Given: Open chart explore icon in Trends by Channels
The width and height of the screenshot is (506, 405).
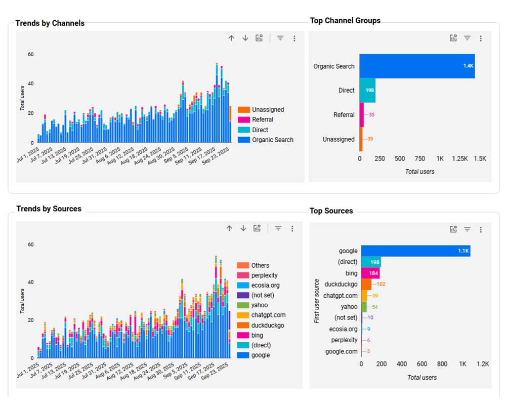Looking at the screenshot, I should tap(259, 38).
